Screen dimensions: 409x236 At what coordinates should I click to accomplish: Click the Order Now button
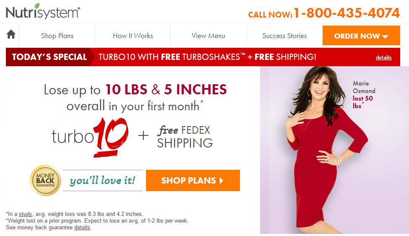(361, 36)
